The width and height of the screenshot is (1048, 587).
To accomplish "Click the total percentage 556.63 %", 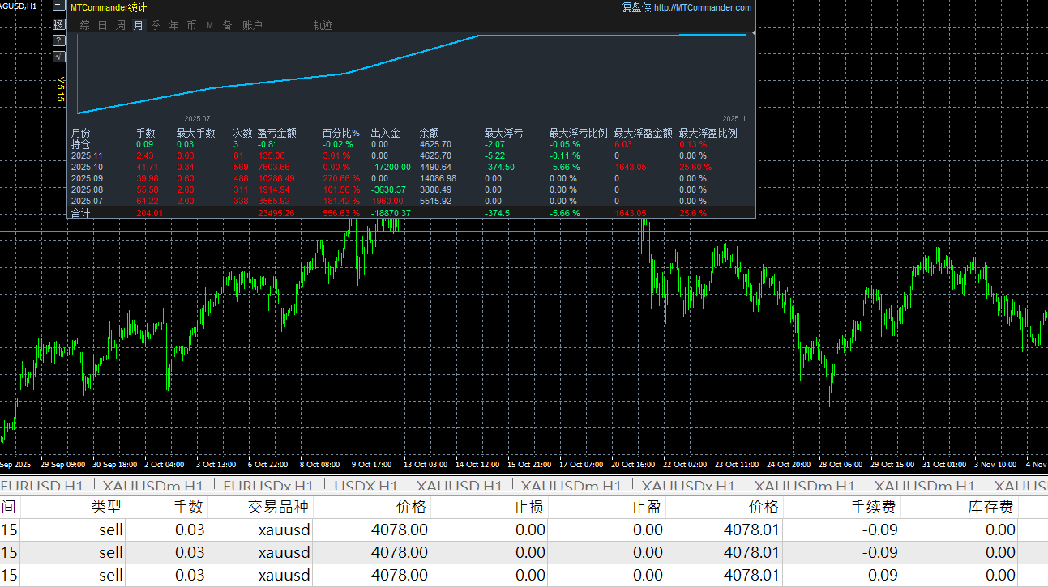I will pos(340,214).
